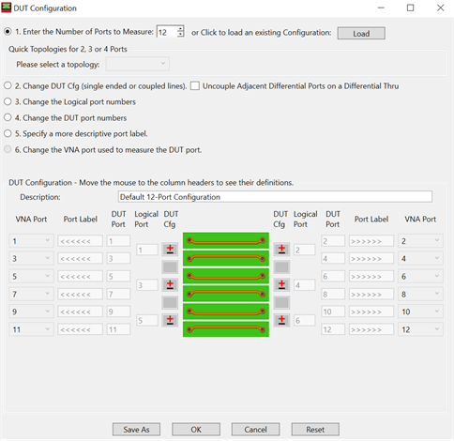Toggle differential DUT Cfg icon beside Logical Port 5
454x441 pixels.
point(170,320)
